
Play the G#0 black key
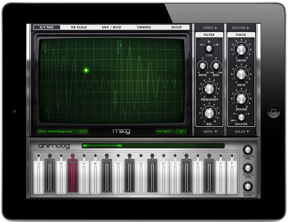point(130,176)
